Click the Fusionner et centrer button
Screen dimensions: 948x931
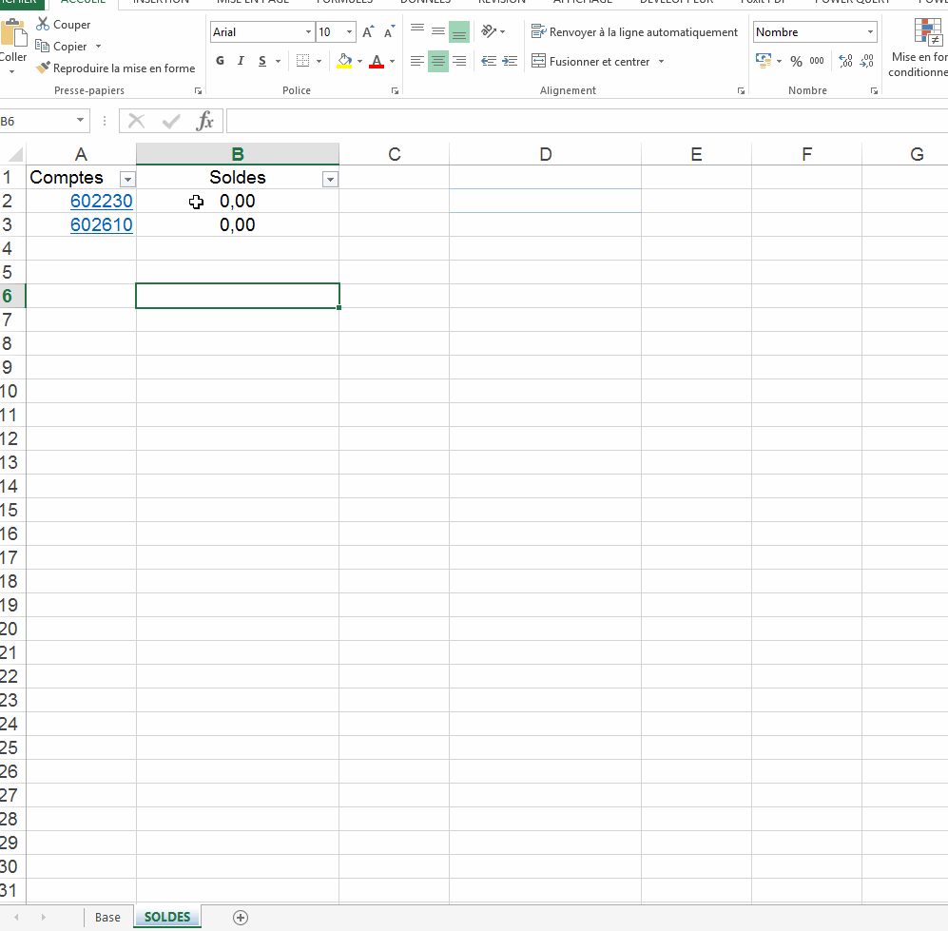590,62
